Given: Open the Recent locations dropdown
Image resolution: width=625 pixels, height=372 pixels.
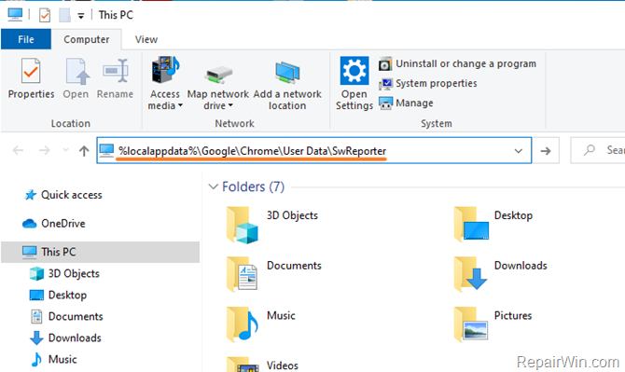Looking at the screenshot, I should pyautogui.click(x=66, y=150).
